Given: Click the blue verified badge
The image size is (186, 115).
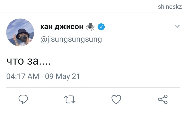Looking at the screenshot, I should pyautogui.click(x=101, y=27).
